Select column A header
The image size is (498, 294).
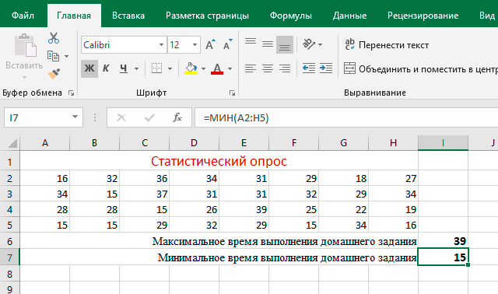[x=45, y=143]
